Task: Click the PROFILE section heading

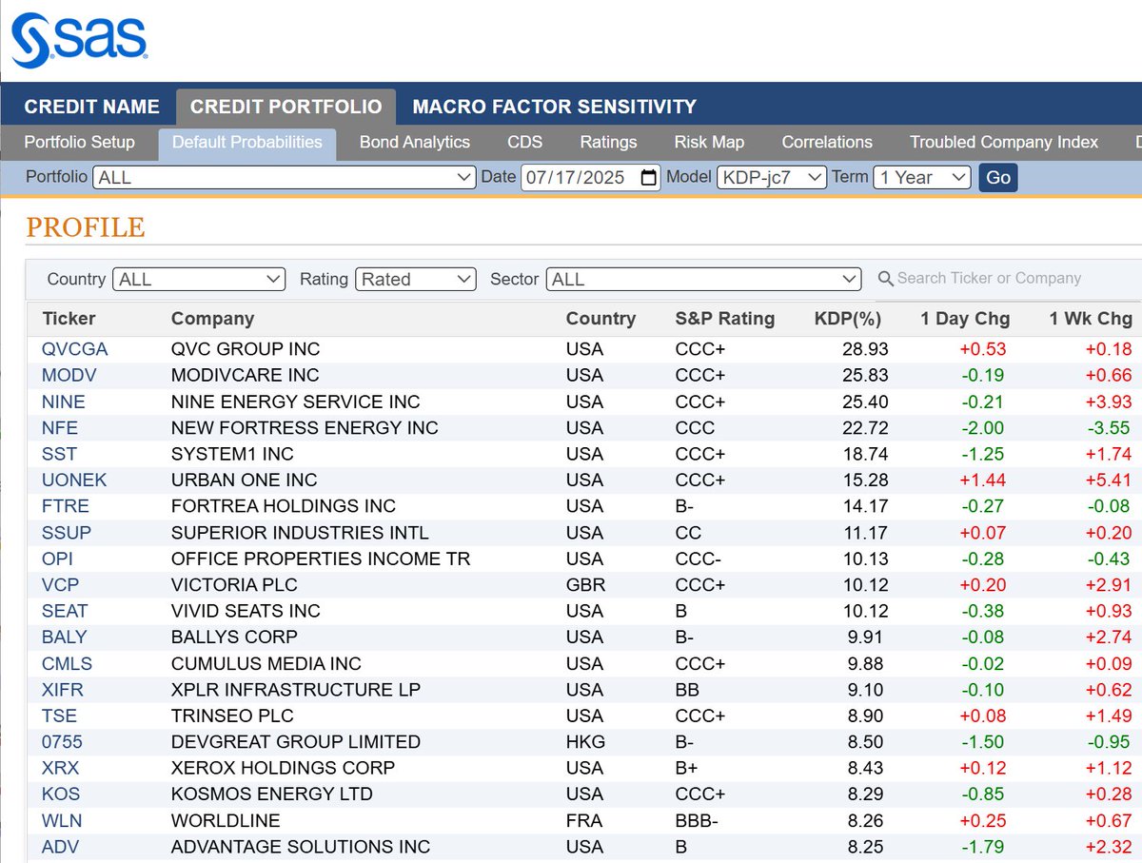Action: [x=86, y=227]
